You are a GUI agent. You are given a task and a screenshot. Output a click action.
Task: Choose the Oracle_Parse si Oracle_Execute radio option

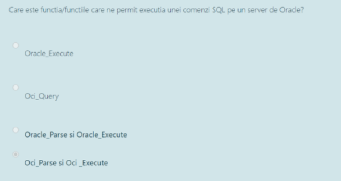[x=16, y=130]
